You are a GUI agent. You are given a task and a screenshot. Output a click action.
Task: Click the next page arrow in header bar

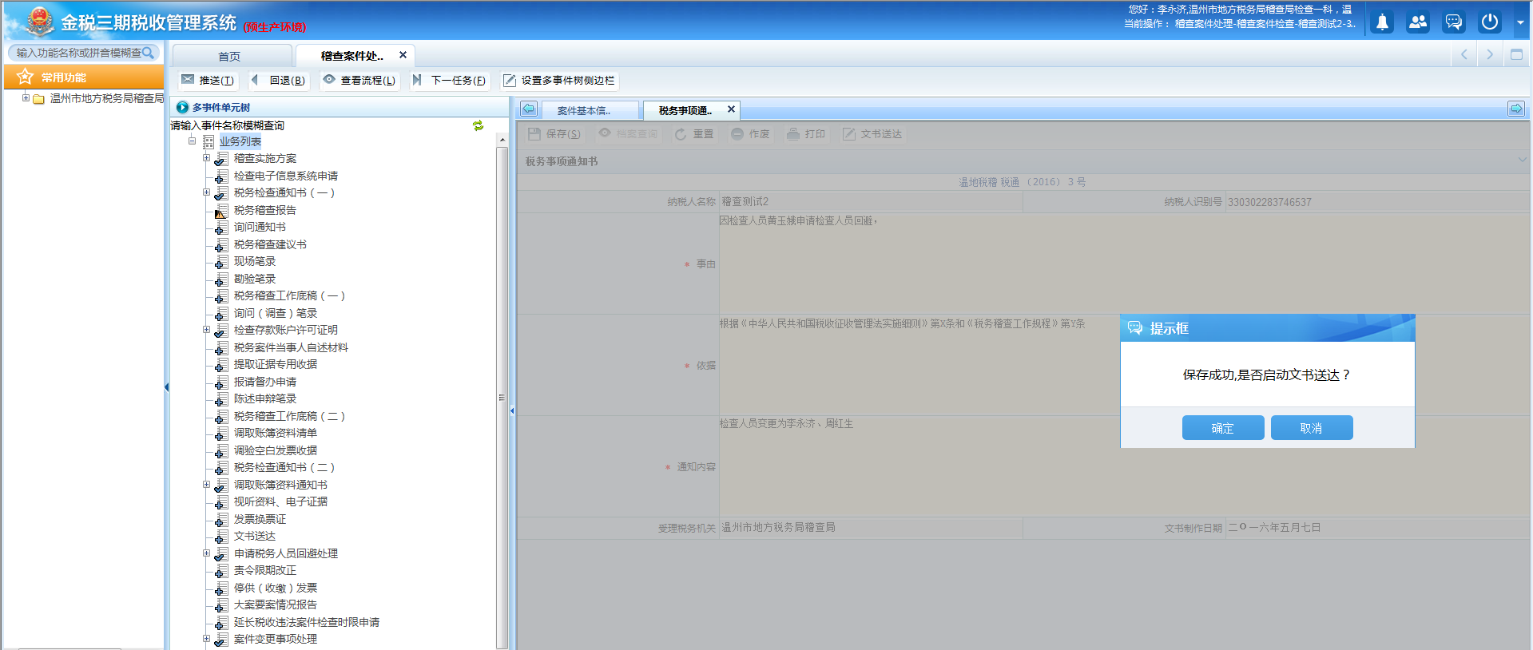pyautogui.click(x=1490, y=54)
